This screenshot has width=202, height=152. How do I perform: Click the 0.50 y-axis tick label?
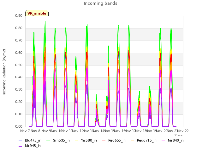19,65
